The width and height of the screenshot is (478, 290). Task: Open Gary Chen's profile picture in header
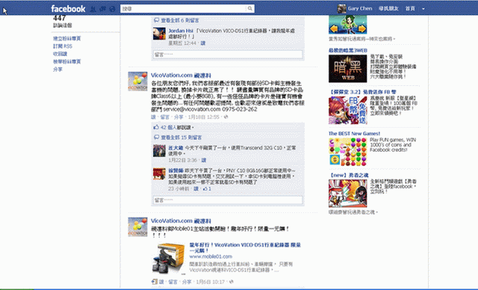(x=341, y=8)
